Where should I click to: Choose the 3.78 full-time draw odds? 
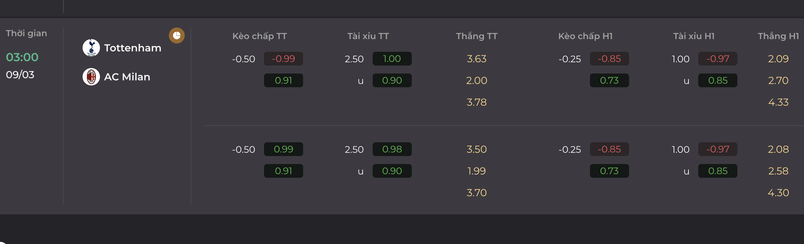[x=477, y=102]
